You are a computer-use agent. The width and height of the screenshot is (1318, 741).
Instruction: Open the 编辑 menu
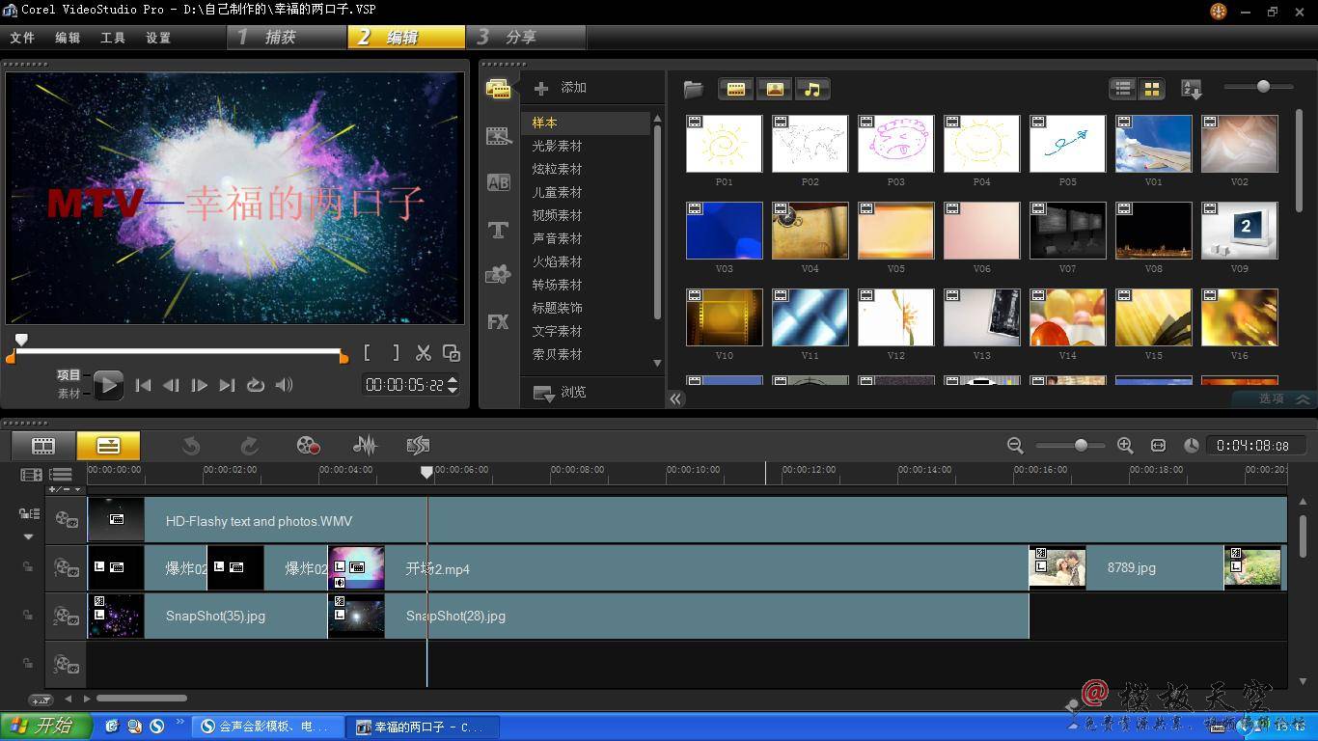[68, 38]
